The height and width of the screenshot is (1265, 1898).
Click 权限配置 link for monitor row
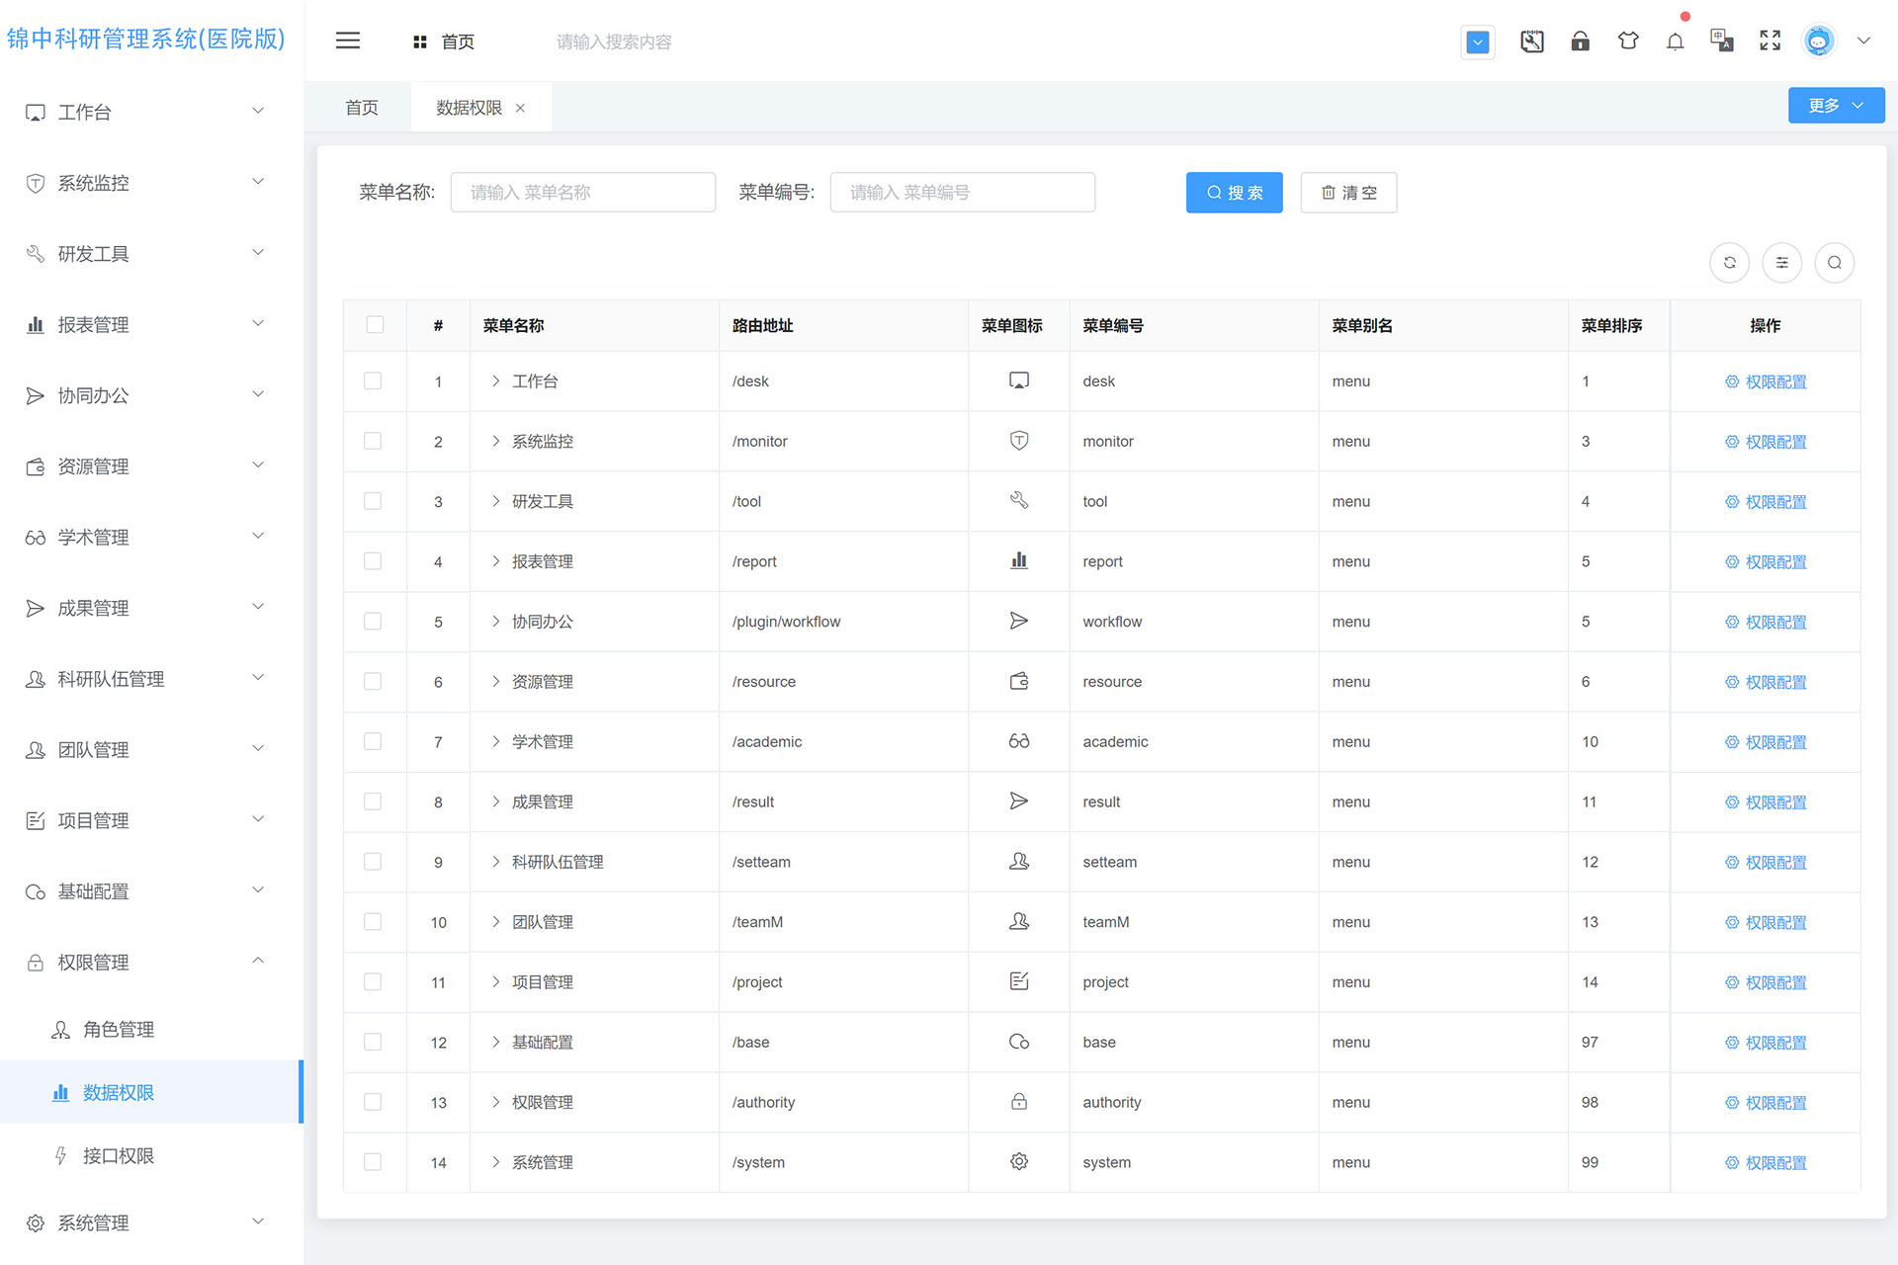pyautogui.click(x=1766, y=442)
